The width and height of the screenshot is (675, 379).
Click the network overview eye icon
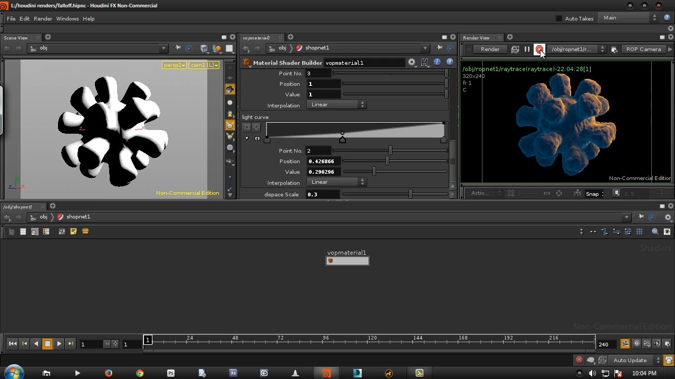tap(667, 232)
